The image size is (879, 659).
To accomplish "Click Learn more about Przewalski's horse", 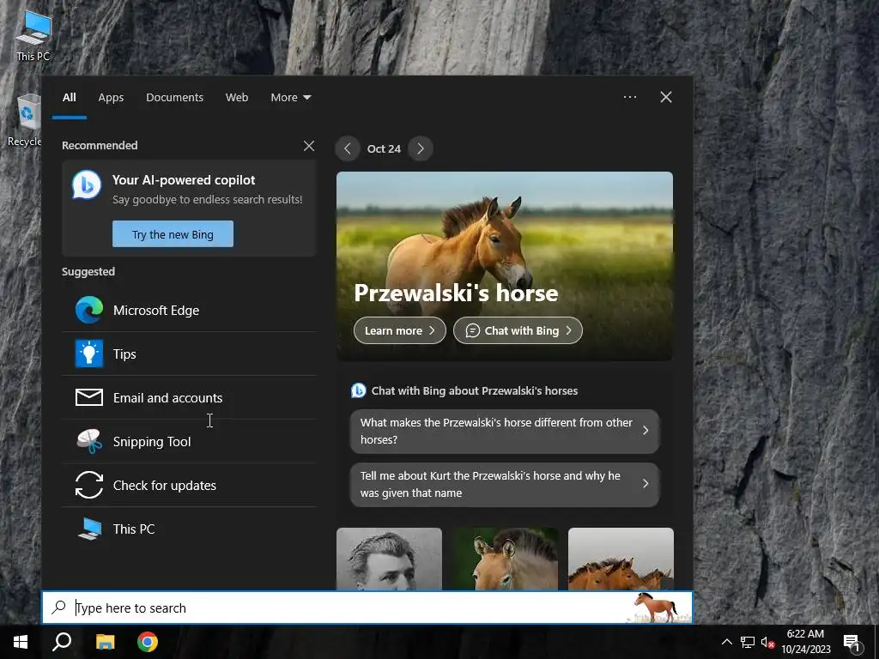I will click(x=400, y=330).
